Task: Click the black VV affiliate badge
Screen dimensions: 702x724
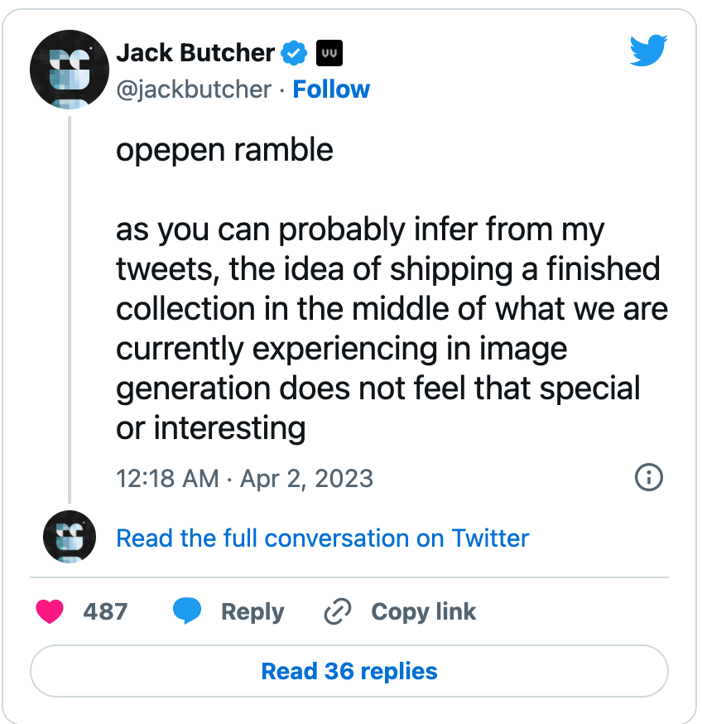Action: (x=329, y=53)
